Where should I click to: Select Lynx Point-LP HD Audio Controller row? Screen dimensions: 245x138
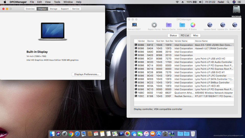tap(184, 62)
